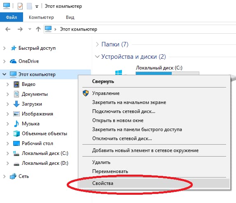Image resolution: width=236 pixels, height=203 pixels.
Task: Click the address bar showing Этот компьютер
Action: pos(140,29)
